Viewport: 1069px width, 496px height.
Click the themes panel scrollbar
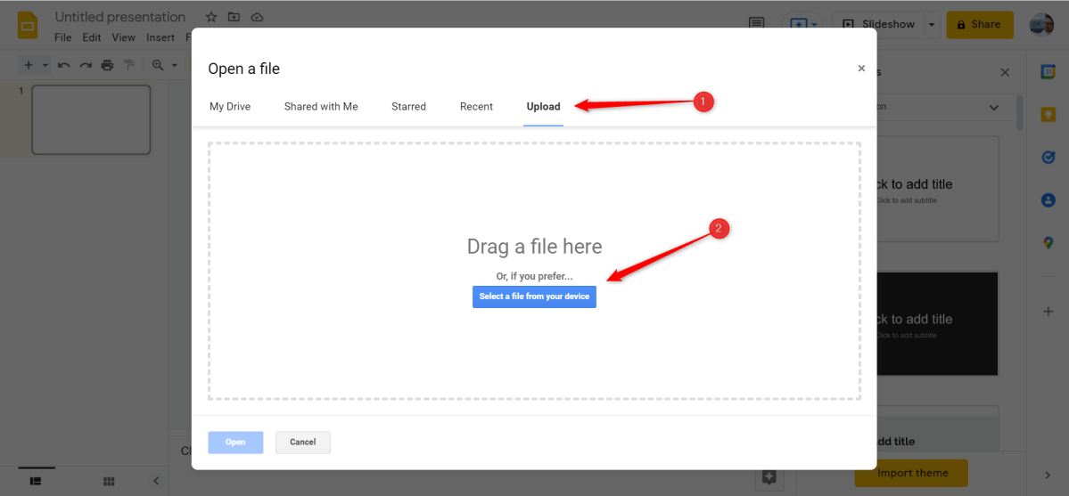1020,112
